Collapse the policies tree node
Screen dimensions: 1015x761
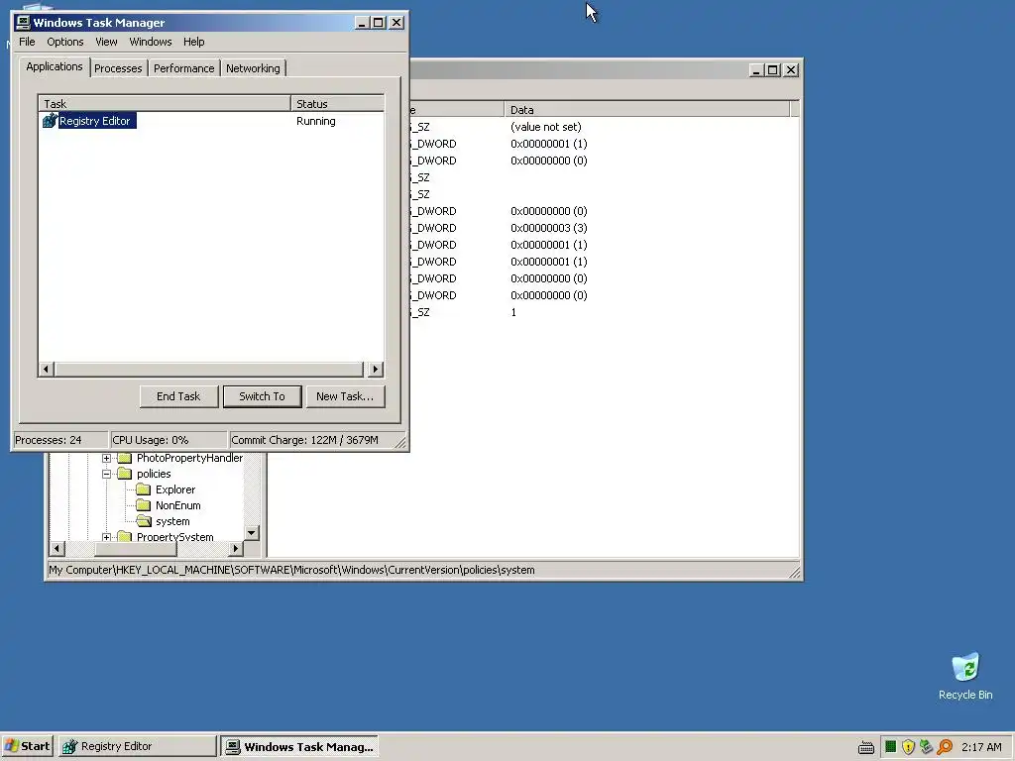click(x=106, y=474)
